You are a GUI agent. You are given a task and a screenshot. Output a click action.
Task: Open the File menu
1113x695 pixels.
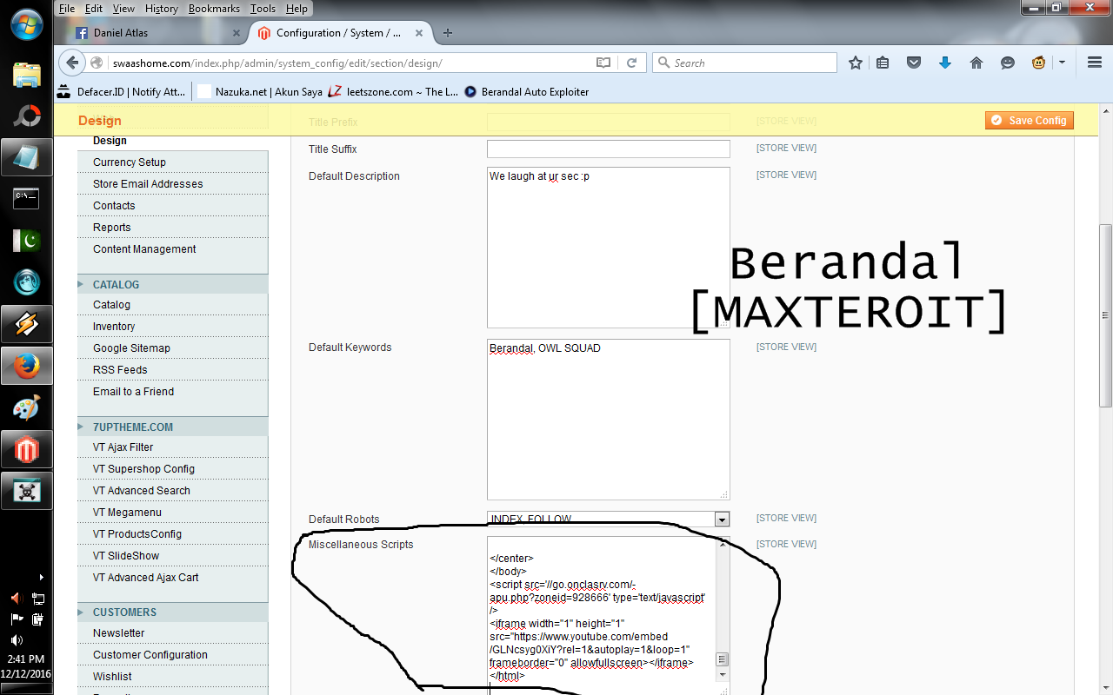tap(67, 9)
